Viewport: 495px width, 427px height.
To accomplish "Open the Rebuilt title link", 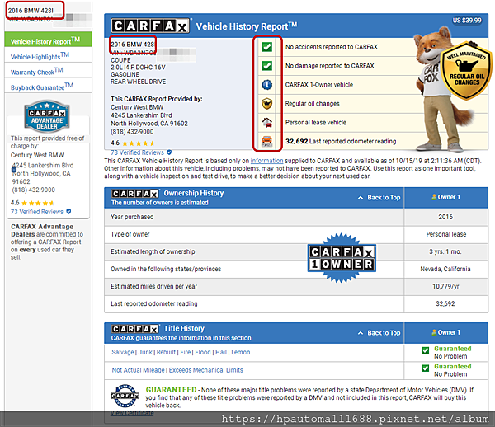I will [166, 352].
